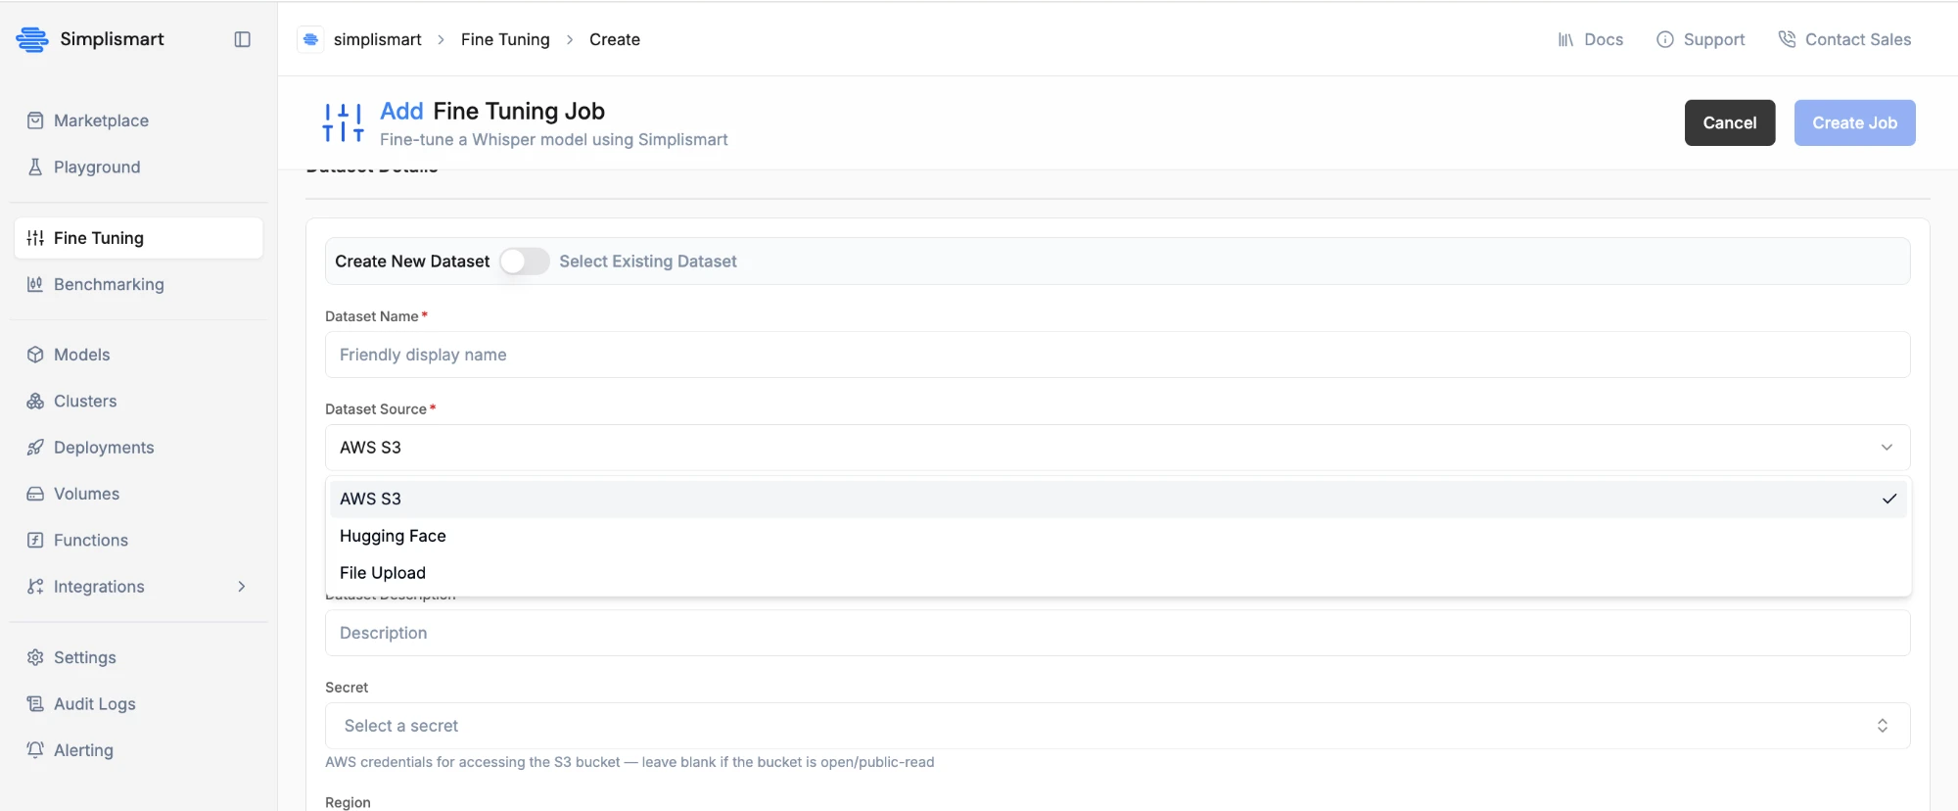Open Deployments page in the sidebar

click(x=138, y=448)
